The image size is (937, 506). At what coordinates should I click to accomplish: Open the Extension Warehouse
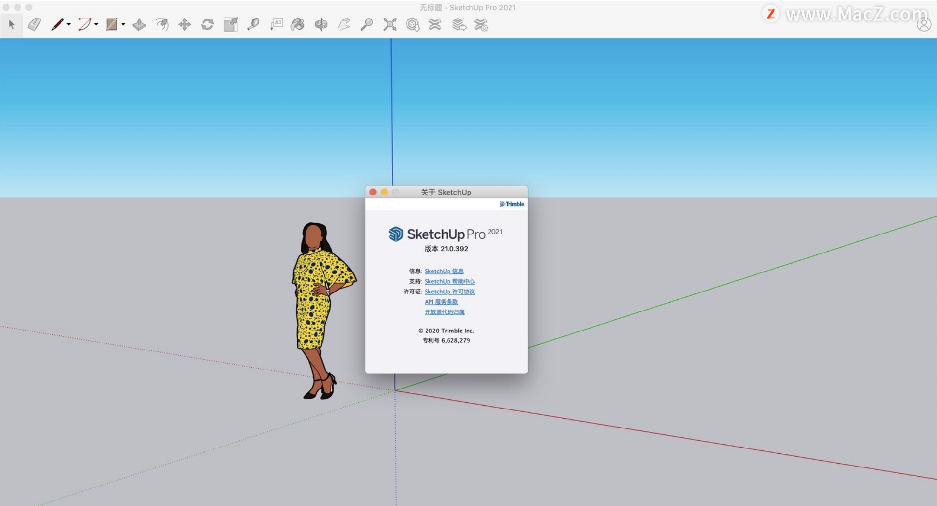click(435, 24)
